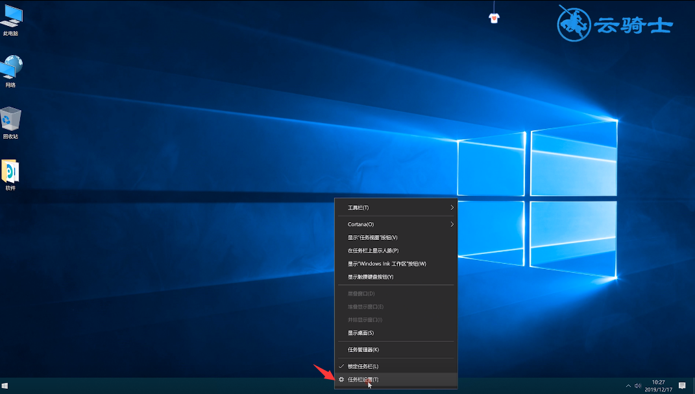Select the 回收站 recycle bin icon
The width and height of the screenshot is (695, 394).
(10, 123)
